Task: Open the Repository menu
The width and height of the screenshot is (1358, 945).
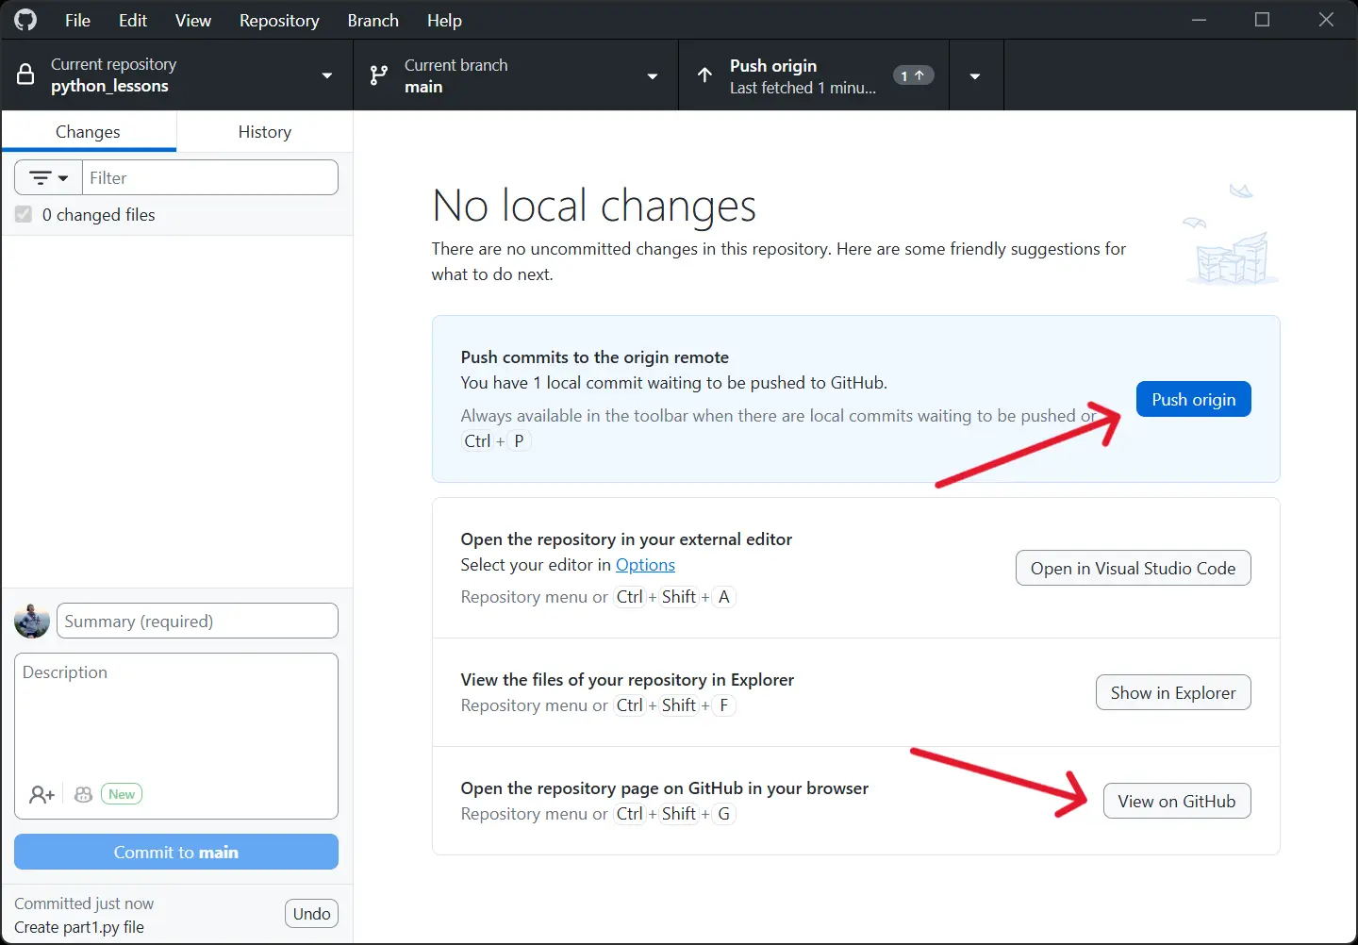Action: click(279, 20)
